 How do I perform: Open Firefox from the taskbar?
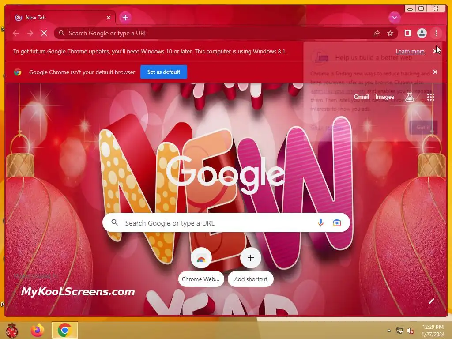pyautogui.click(x=38, y=330)
